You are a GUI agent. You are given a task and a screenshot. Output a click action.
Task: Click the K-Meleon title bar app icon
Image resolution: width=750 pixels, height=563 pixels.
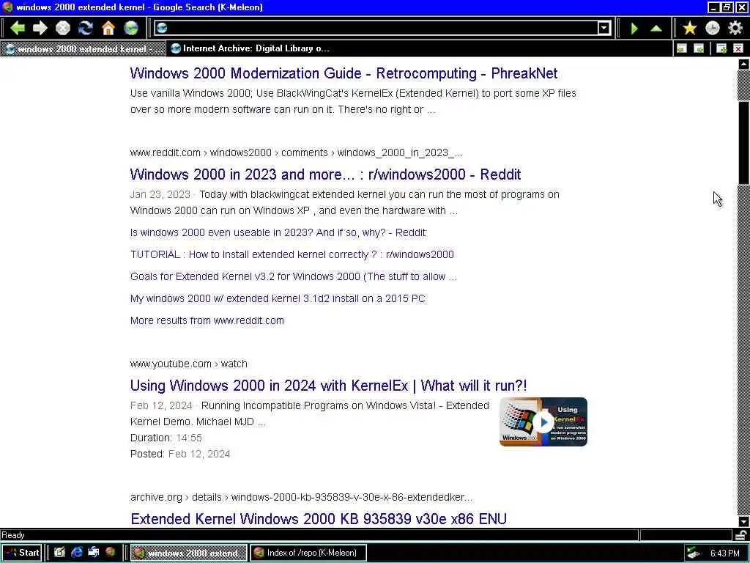(7, 7)
